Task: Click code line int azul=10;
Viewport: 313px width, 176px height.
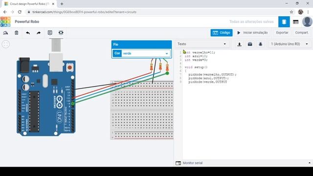Action: [x=196, y=56]
